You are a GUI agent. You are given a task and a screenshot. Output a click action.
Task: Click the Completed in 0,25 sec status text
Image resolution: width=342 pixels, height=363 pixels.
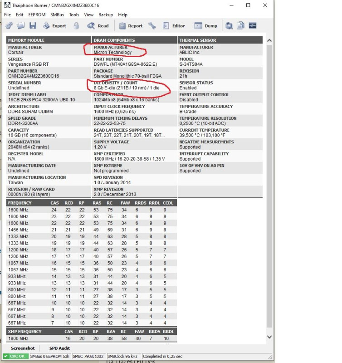162,356
